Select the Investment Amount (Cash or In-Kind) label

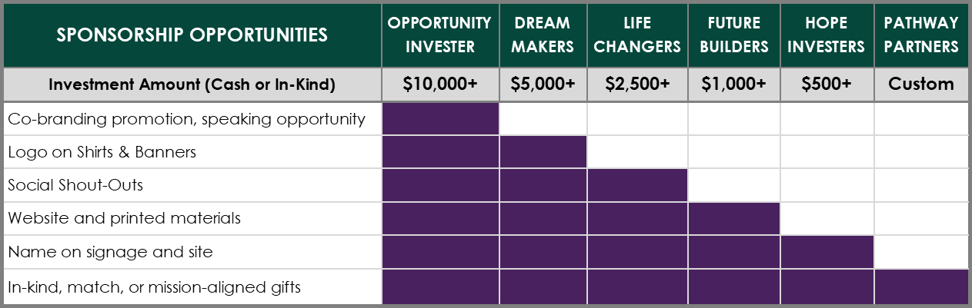tap(192, 84)
